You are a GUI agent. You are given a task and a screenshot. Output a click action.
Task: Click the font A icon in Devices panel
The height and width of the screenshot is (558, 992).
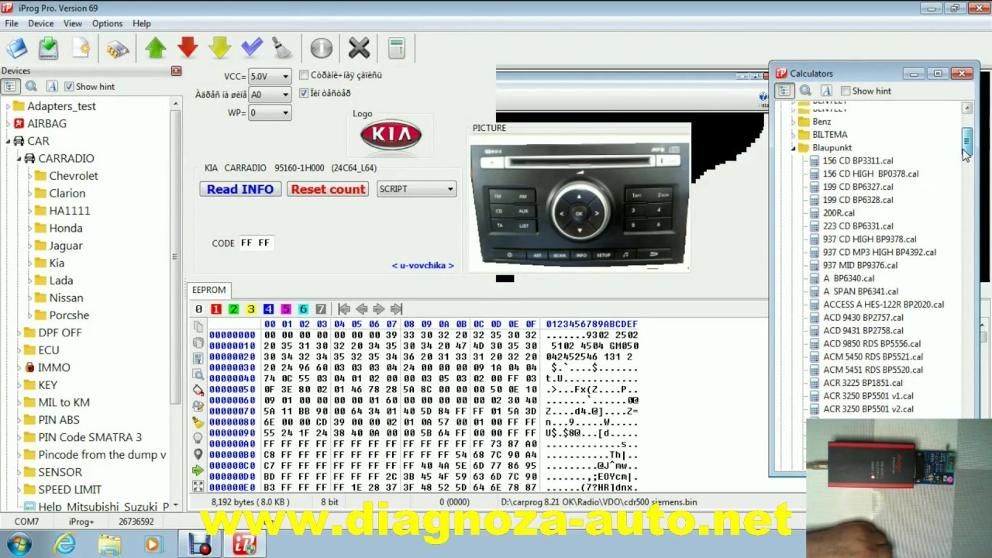[52, 87]
